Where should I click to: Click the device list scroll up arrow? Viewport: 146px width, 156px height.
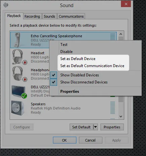tap(121, 34)
